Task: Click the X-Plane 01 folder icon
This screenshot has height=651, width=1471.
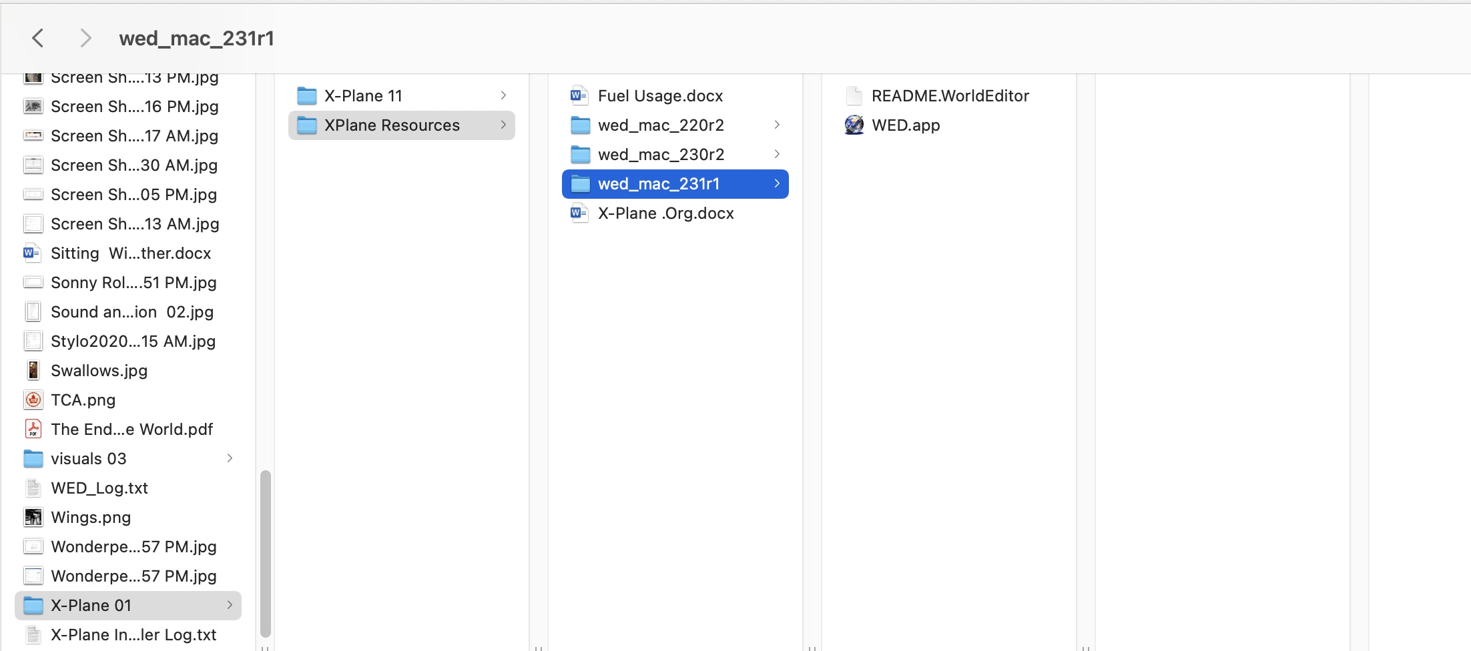Action: click(x=33, y=605)
